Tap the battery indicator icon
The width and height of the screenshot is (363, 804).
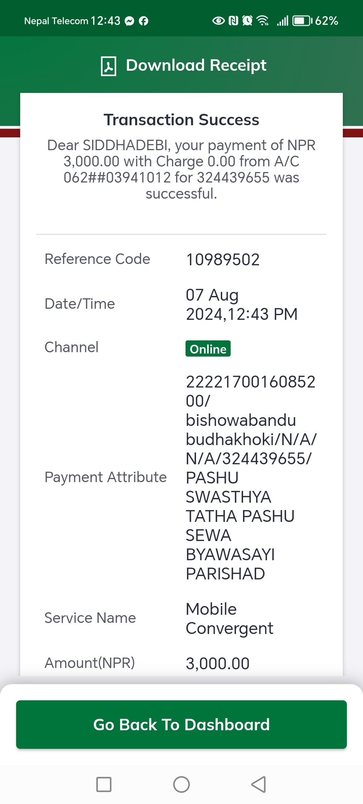[302, 21]
